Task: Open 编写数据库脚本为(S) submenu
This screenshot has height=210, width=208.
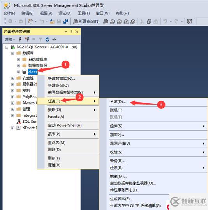Action: [68, 93]
